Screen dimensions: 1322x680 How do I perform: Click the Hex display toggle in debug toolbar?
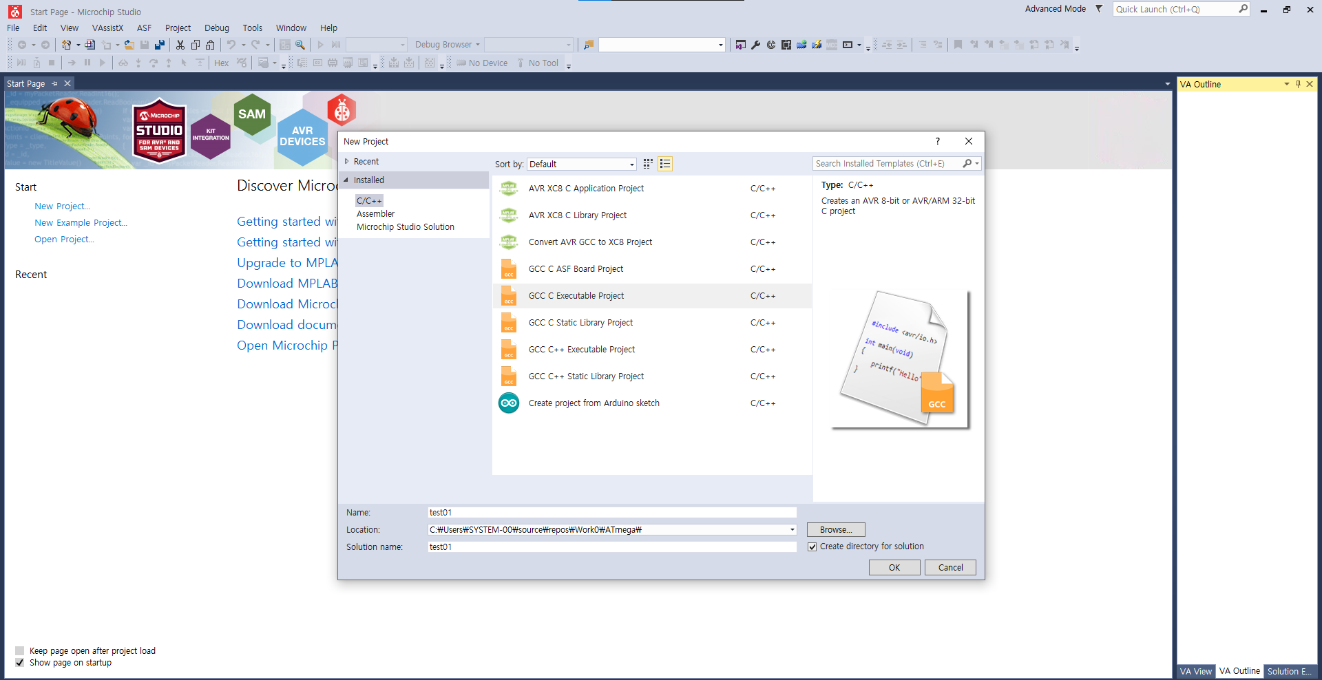coord(222,63)
